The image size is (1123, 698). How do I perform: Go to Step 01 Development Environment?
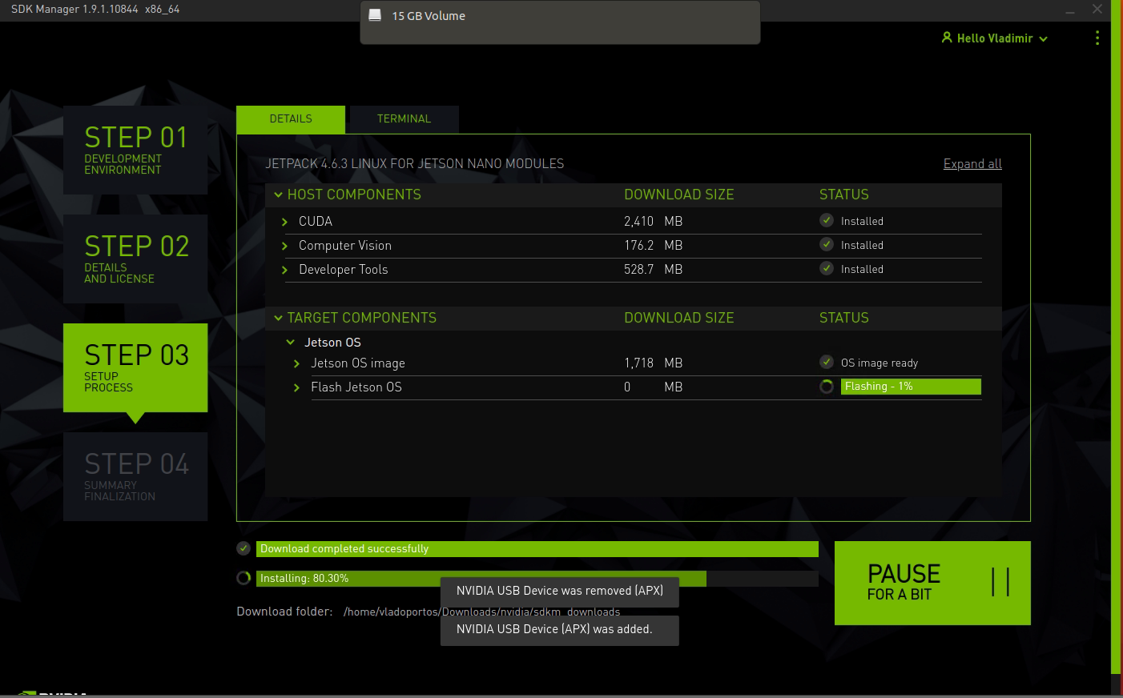pyautogui.click(x=135, y=150)
